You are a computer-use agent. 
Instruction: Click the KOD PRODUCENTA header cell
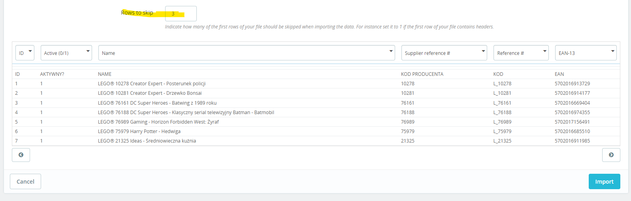tap(422, 74)
